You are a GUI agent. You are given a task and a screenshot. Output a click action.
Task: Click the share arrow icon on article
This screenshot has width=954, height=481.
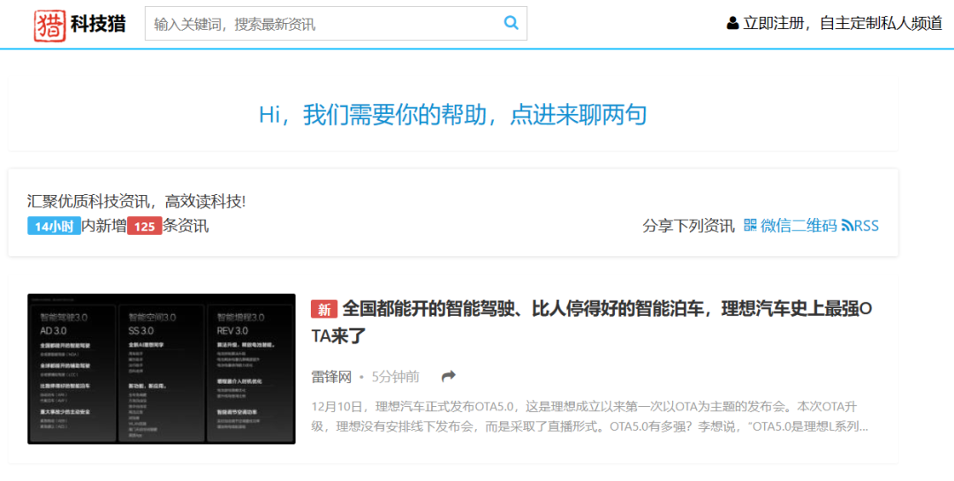click(x=449, y=377)
